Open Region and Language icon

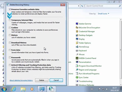[77, 70]
